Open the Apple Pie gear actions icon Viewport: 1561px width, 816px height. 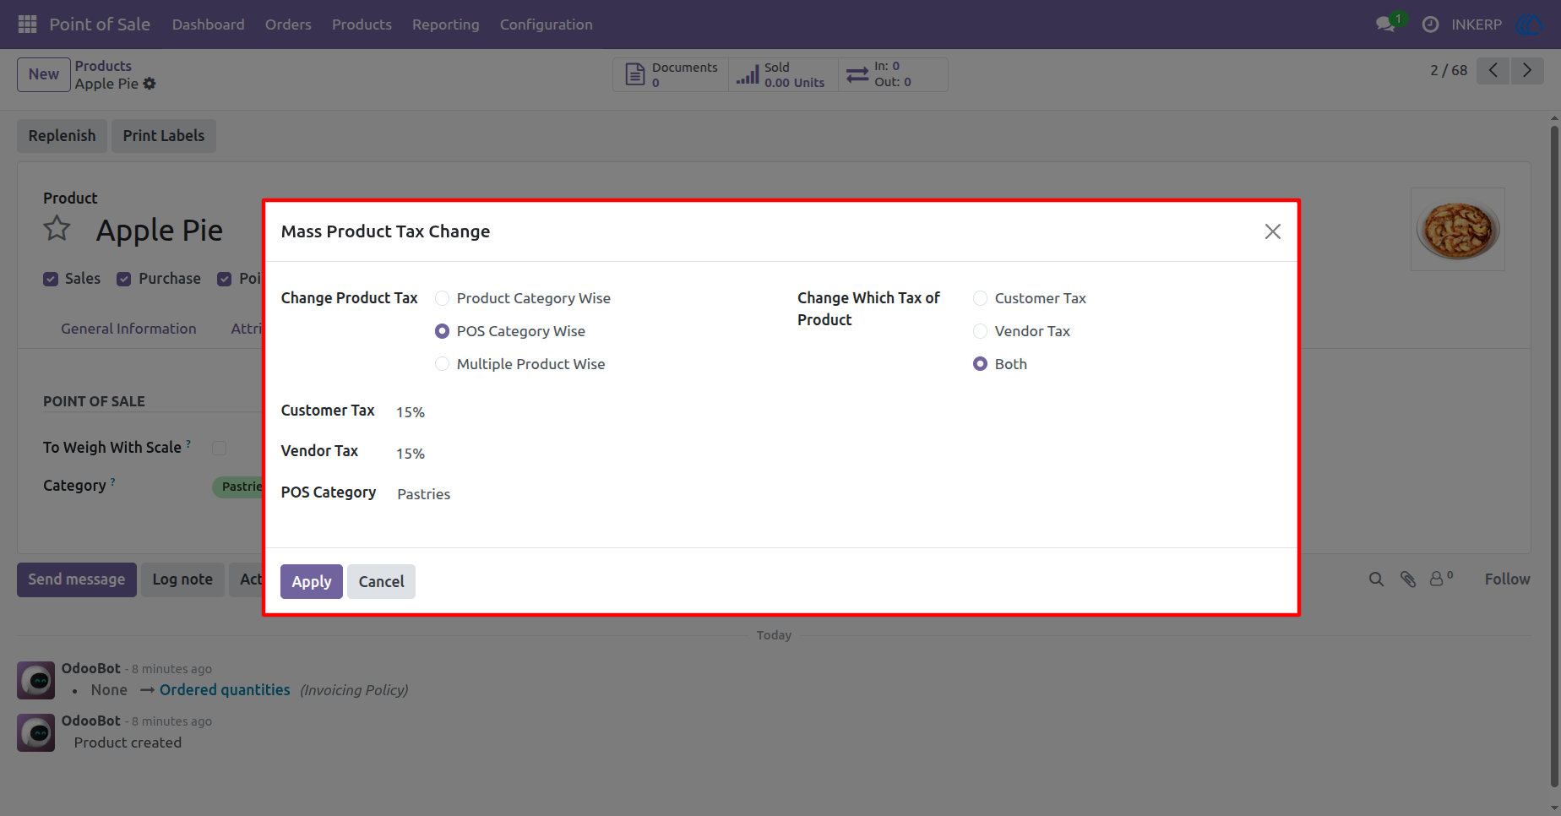(x=150, y=84)
